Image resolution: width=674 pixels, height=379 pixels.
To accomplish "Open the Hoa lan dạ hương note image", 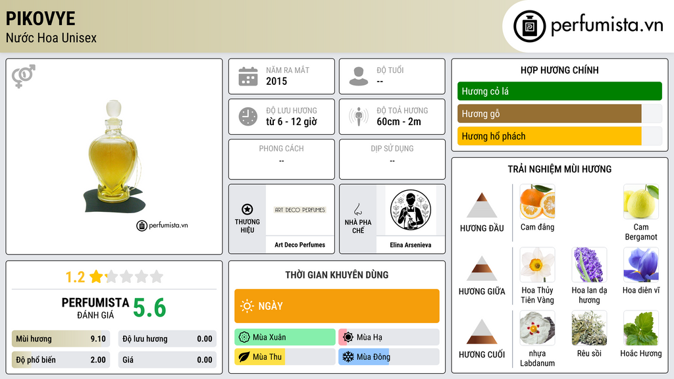I will 589,265.
